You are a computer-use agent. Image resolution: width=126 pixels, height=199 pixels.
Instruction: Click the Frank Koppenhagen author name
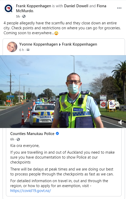[33, 6]
